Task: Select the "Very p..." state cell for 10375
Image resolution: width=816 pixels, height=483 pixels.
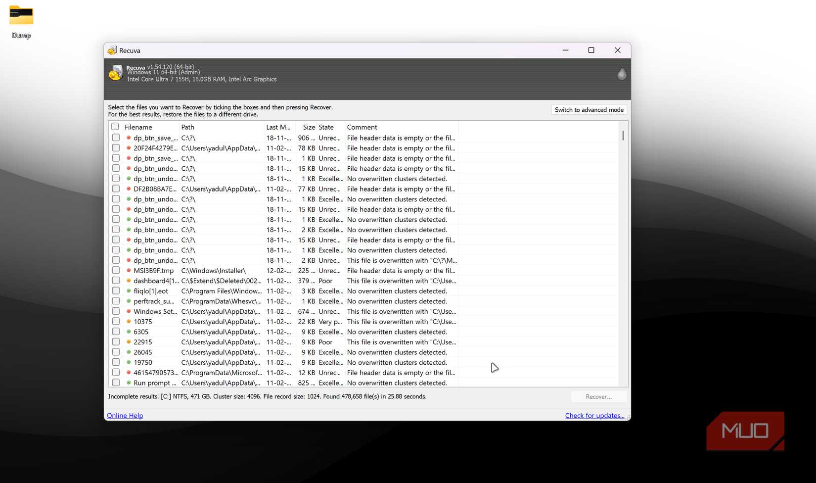Action: tap(330, 322)
